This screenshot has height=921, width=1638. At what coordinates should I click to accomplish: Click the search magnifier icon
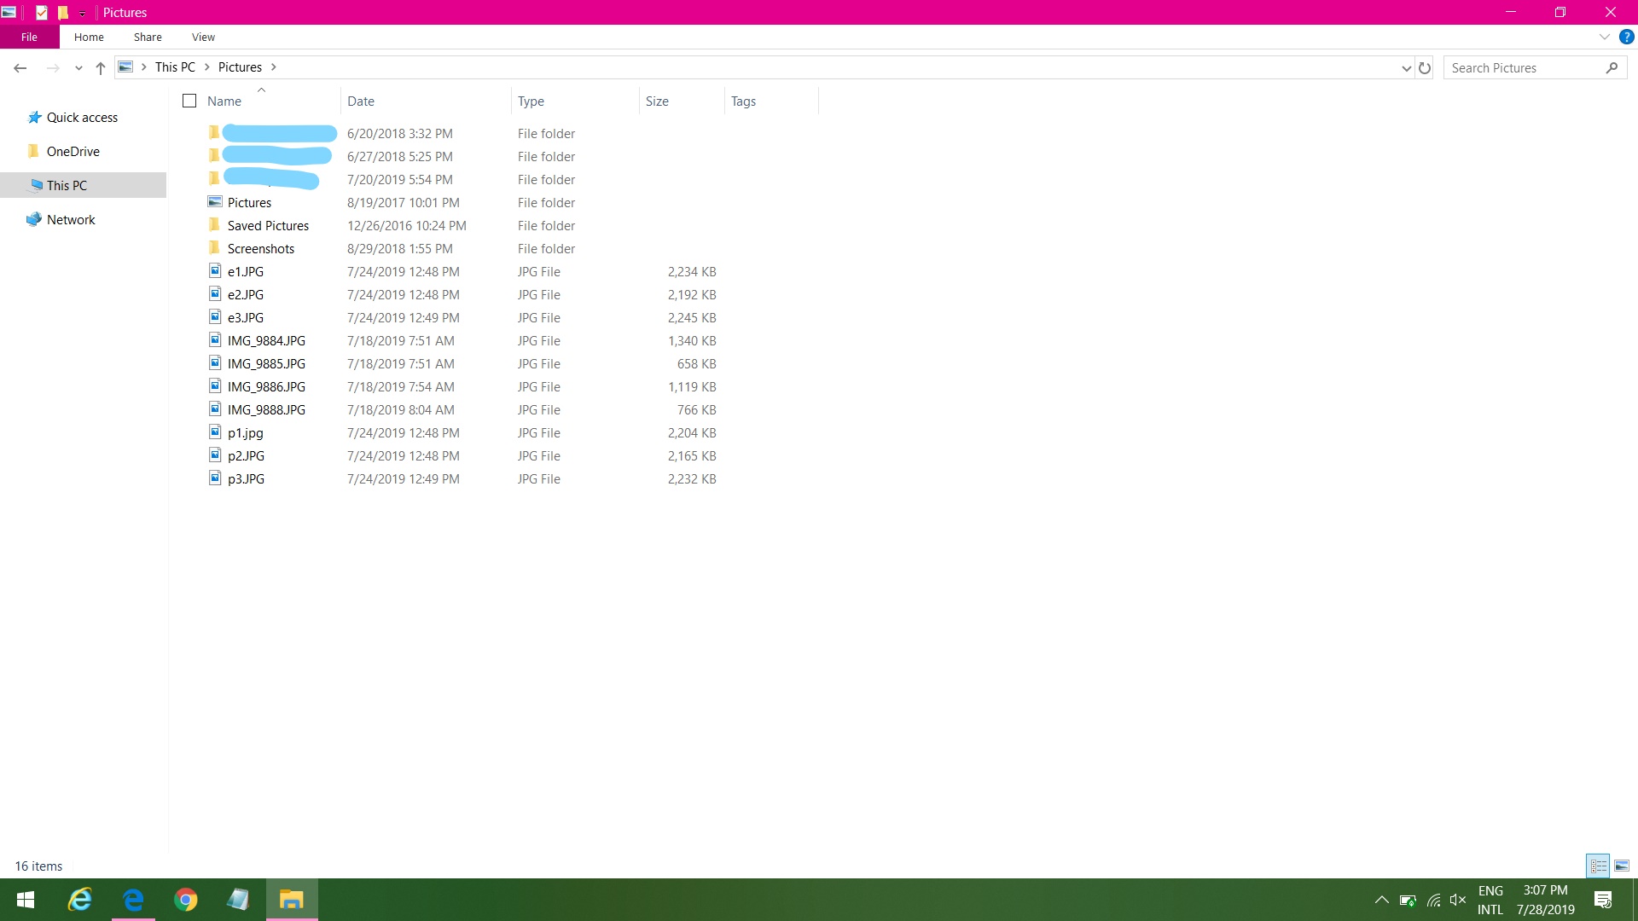click(x=1612, y=68)
